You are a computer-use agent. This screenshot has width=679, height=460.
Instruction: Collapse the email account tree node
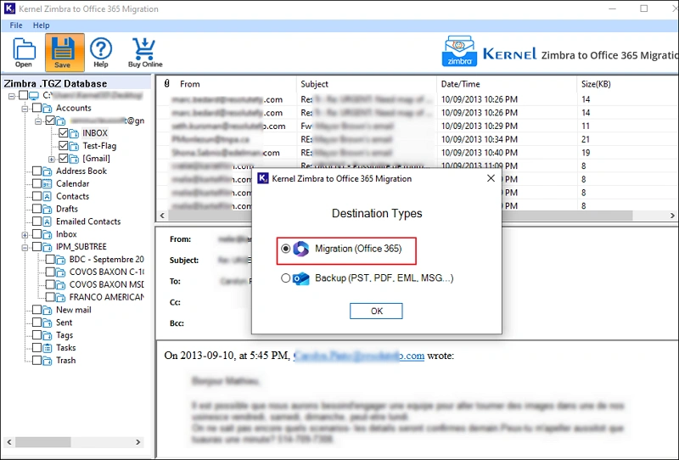38,121
